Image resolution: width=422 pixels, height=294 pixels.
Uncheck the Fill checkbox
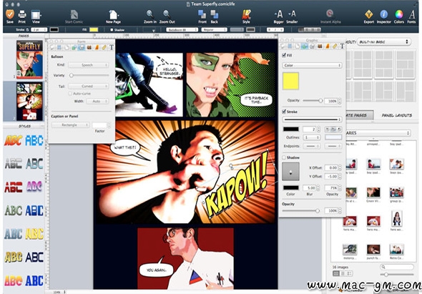click(284, 55)
